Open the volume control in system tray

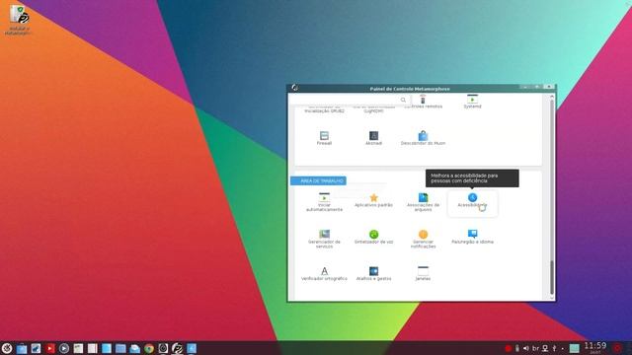point(526,348)
